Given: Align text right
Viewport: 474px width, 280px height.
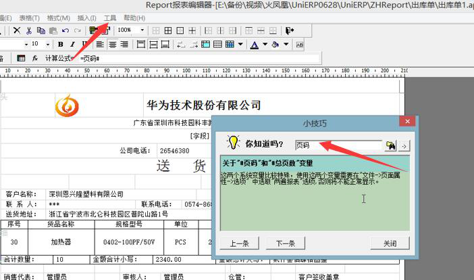Looking at the screenshot, I should [124, 45].
